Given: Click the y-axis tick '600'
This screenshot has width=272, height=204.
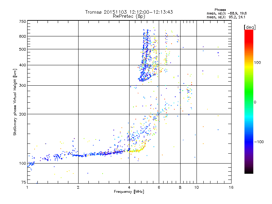Looking at the screenshot, I should coord(22,36).
